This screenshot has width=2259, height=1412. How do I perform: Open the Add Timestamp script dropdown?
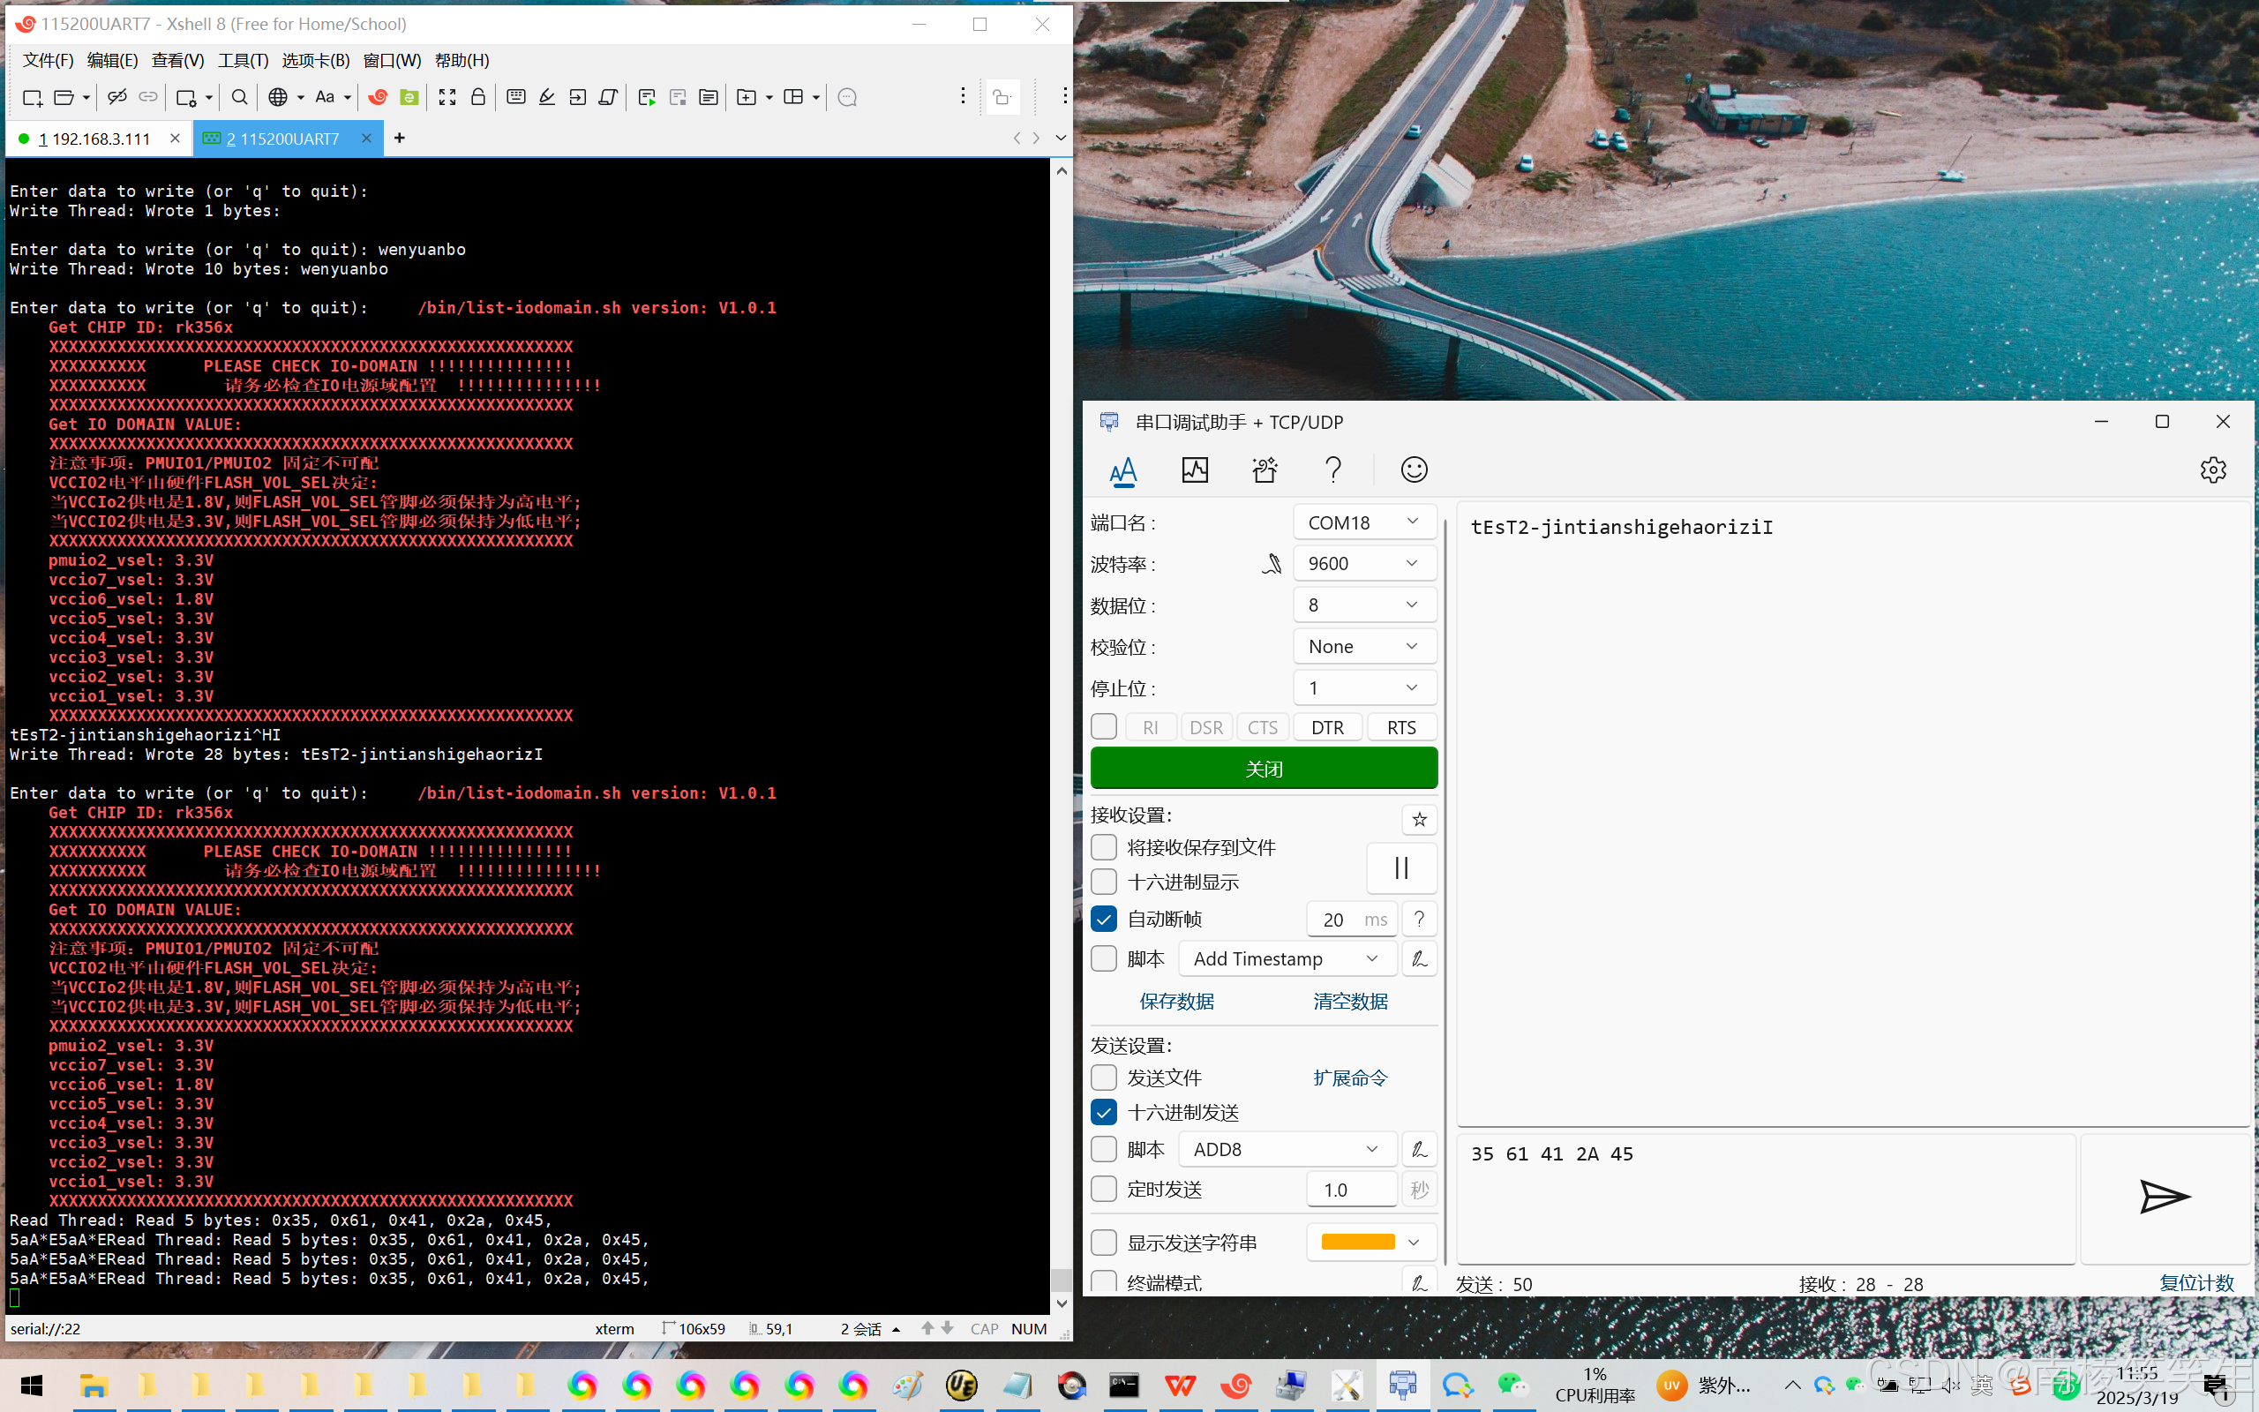1287,959
